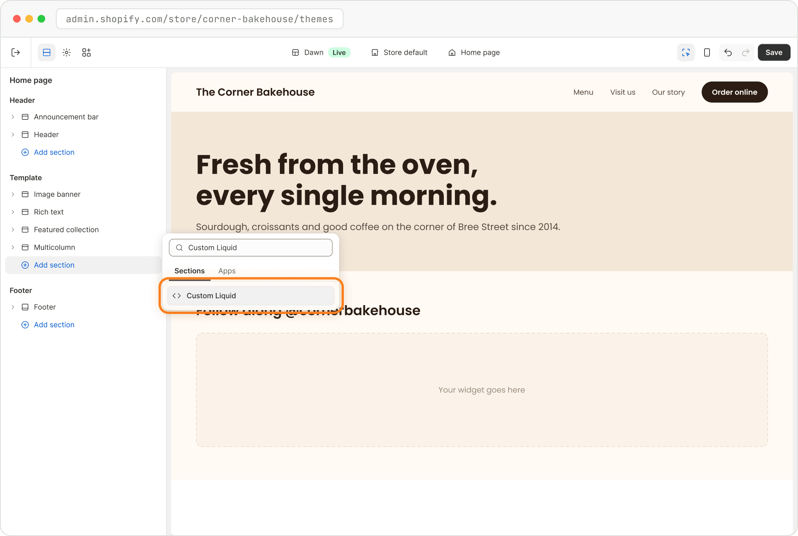The image size is (798, 536).
Task: Select the Announcement bar row
Action: click(83, 117)
